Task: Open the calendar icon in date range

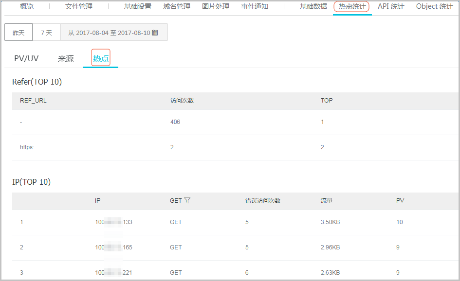Action: (x=155, y=33)
